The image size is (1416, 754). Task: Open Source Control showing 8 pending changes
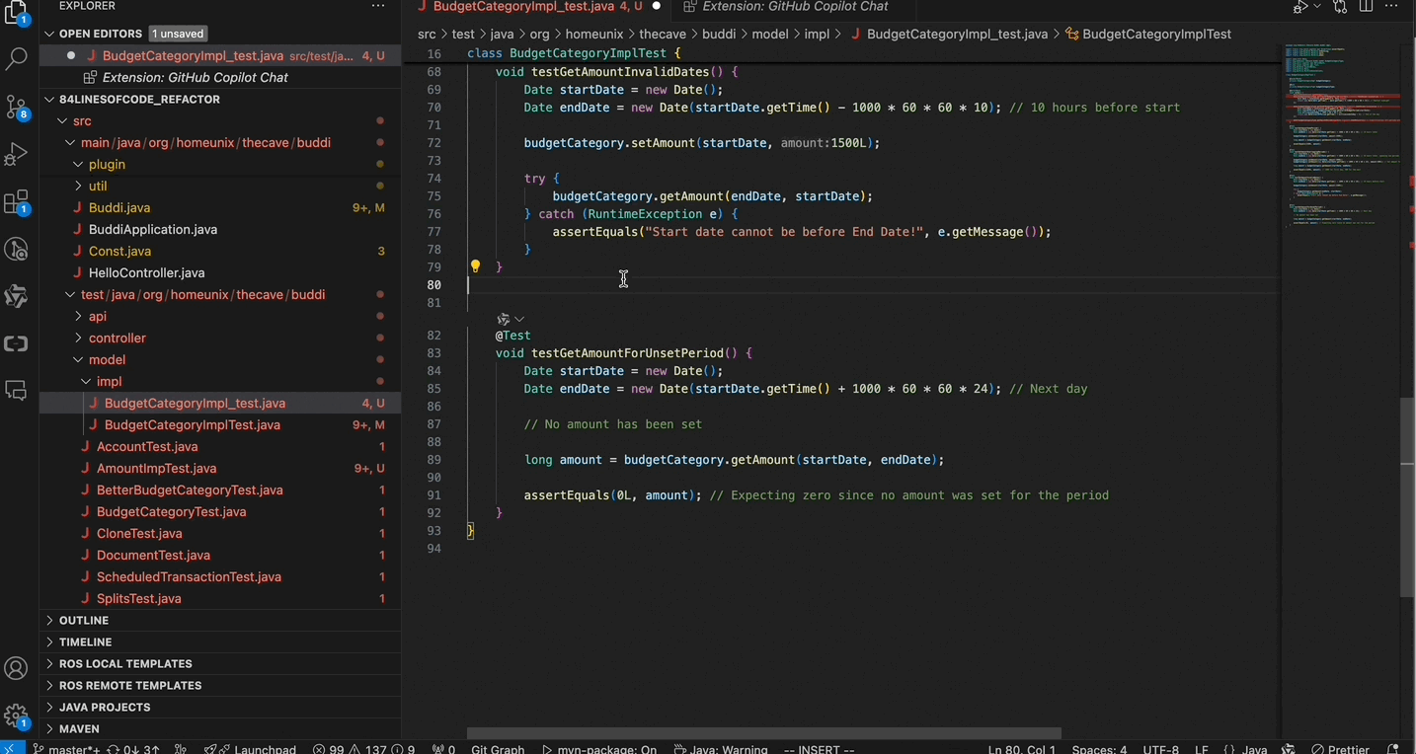16,105
